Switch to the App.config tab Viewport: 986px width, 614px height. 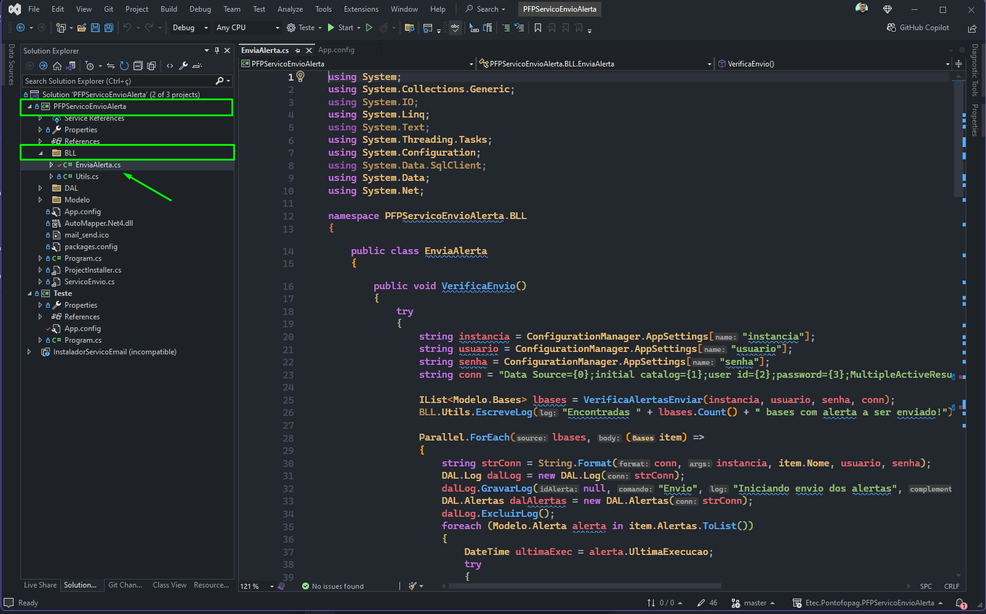[x=336, y=50]
